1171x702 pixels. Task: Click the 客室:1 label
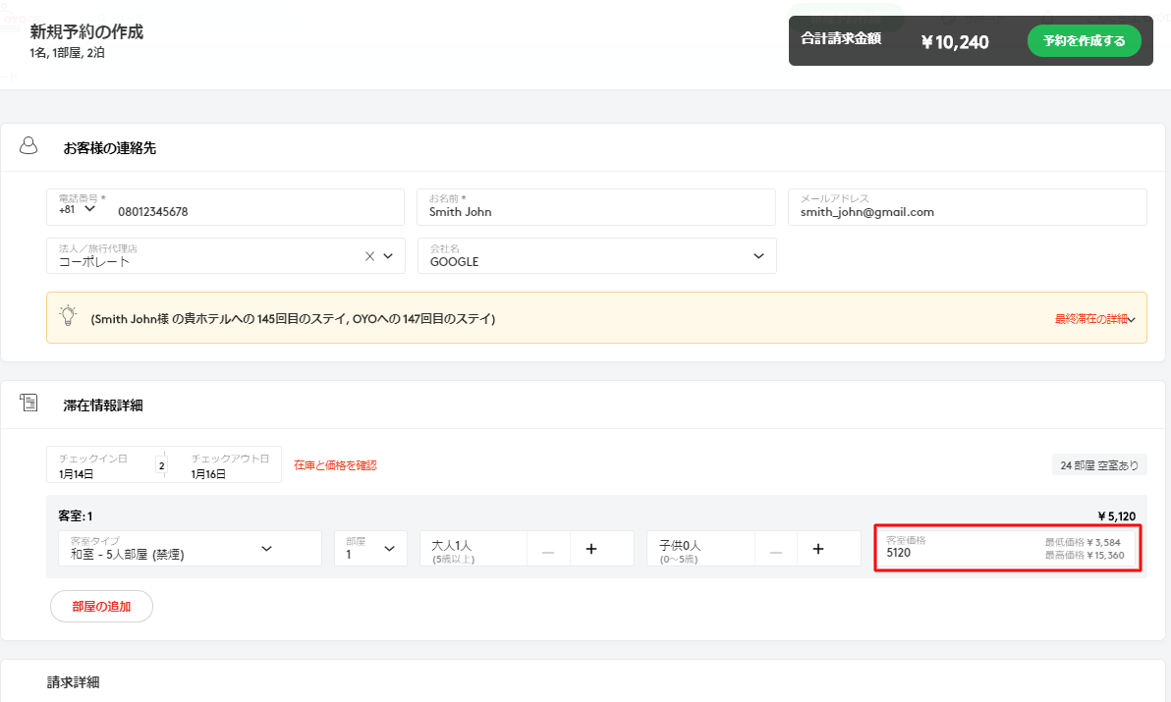point(76,516)
